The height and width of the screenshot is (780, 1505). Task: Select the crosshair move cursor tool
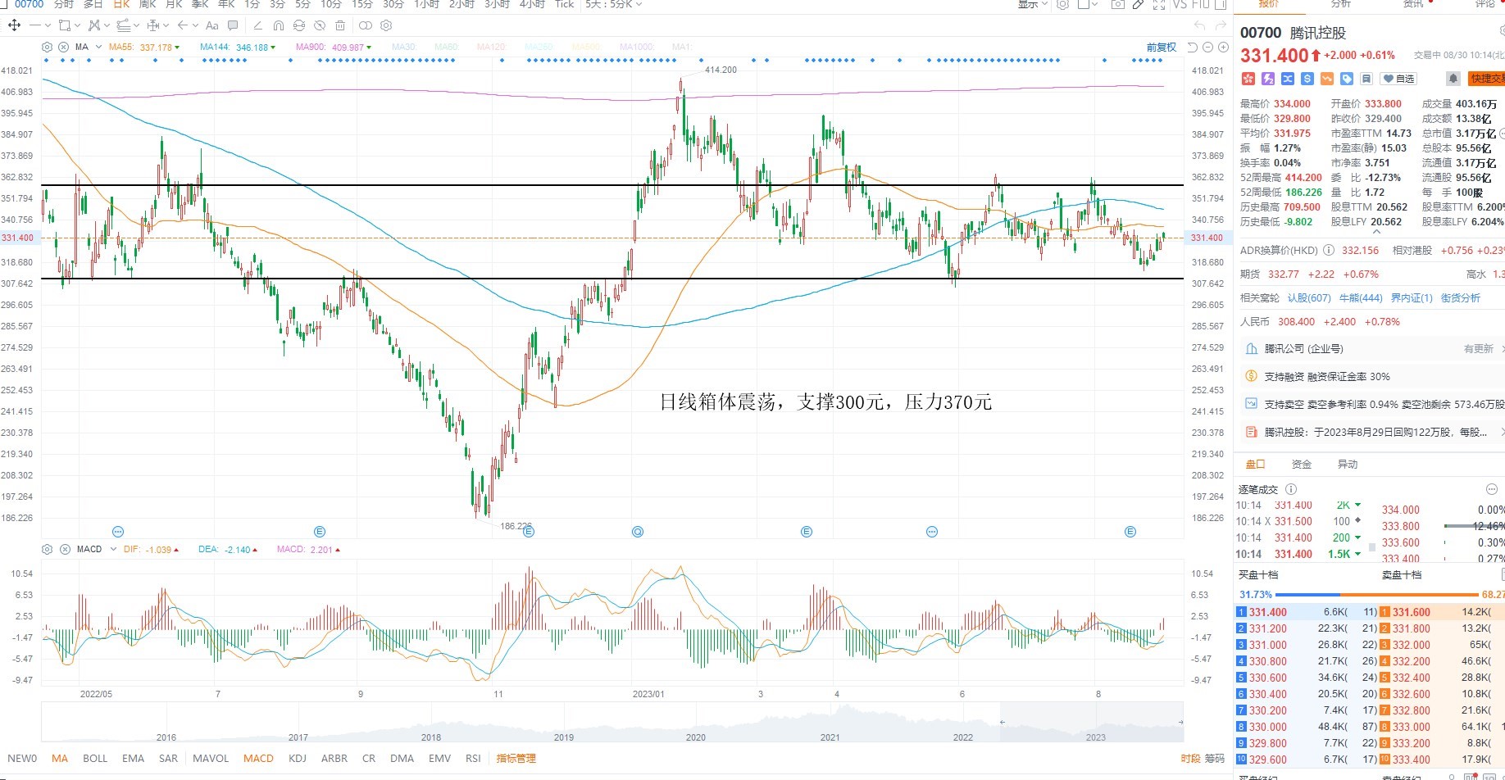[x=14, y=25]
